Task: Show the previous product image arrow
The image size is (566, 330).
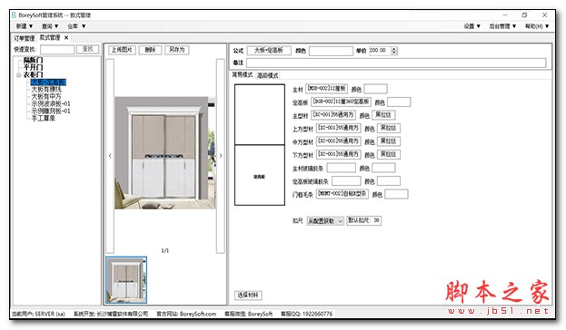Action: tap(110, 156)
